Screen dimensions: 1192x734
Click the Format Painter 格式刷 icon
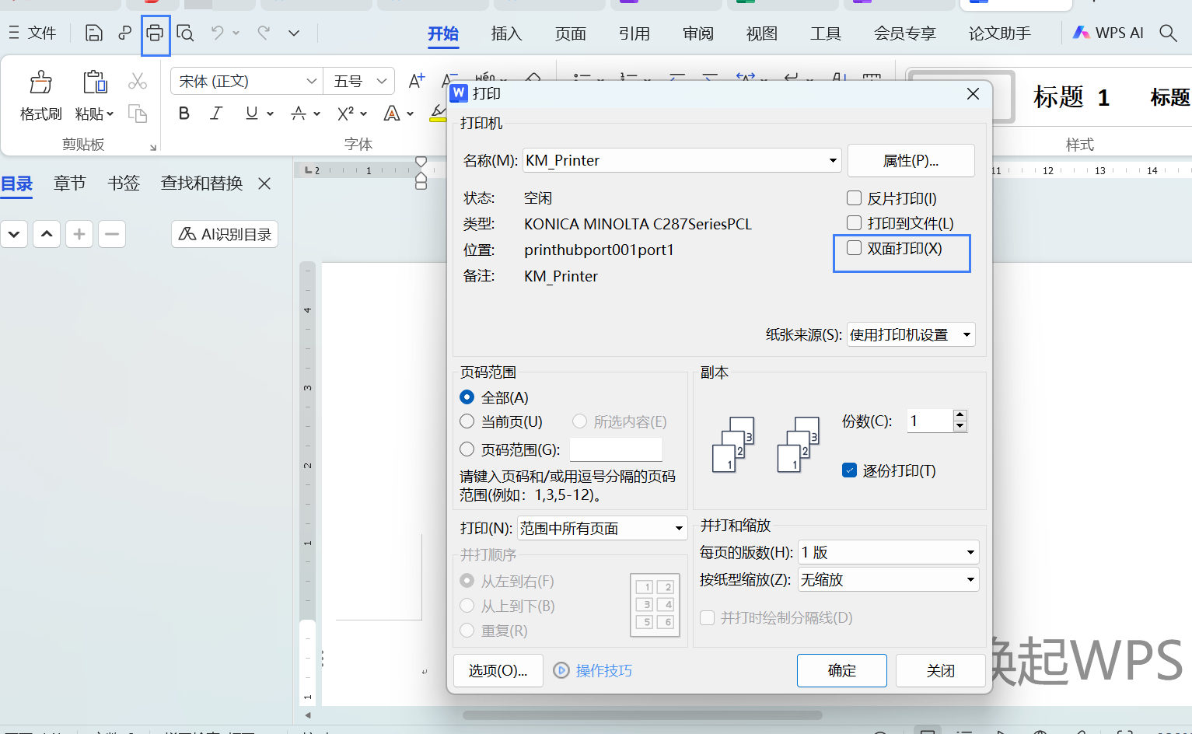(40, 82)
